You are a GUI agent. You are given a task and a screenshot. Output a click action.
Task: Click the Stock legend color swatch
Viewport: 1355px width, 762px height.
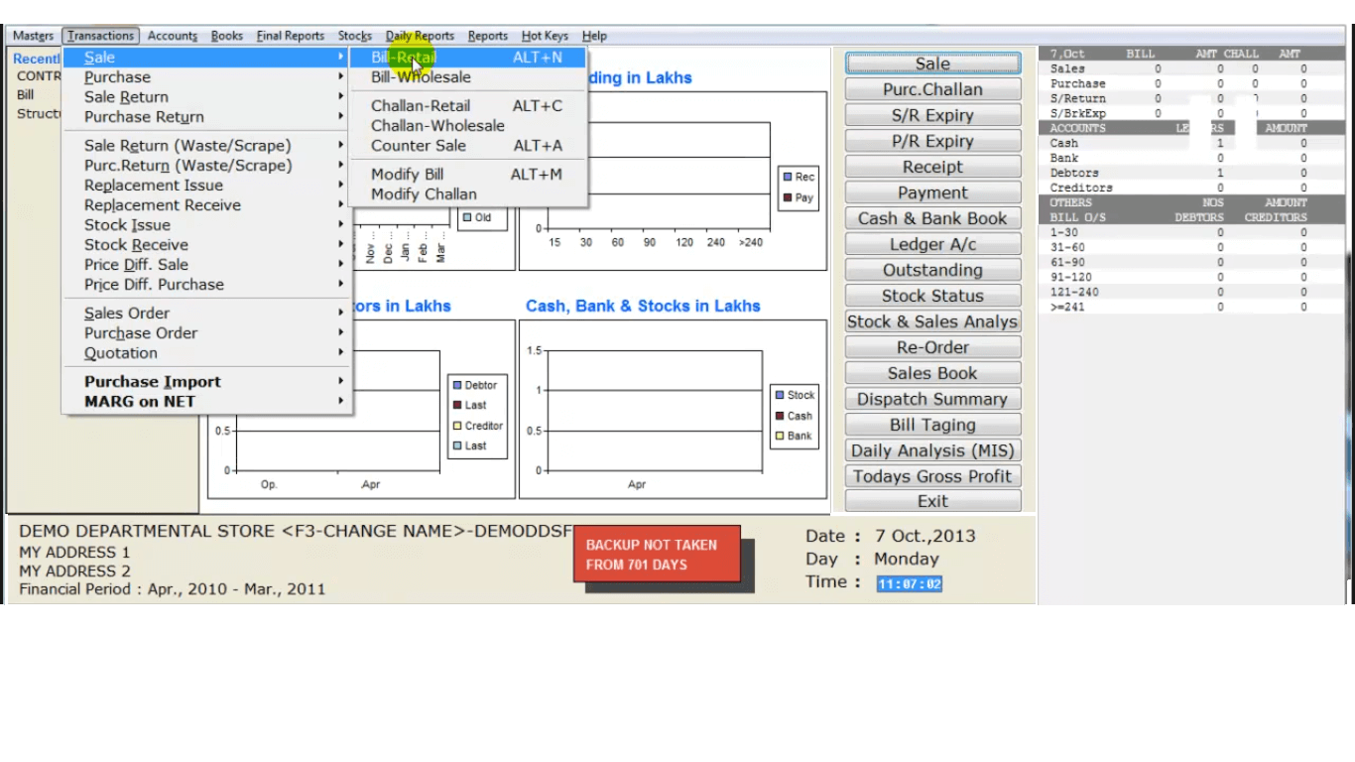click(x=781, y=395)
